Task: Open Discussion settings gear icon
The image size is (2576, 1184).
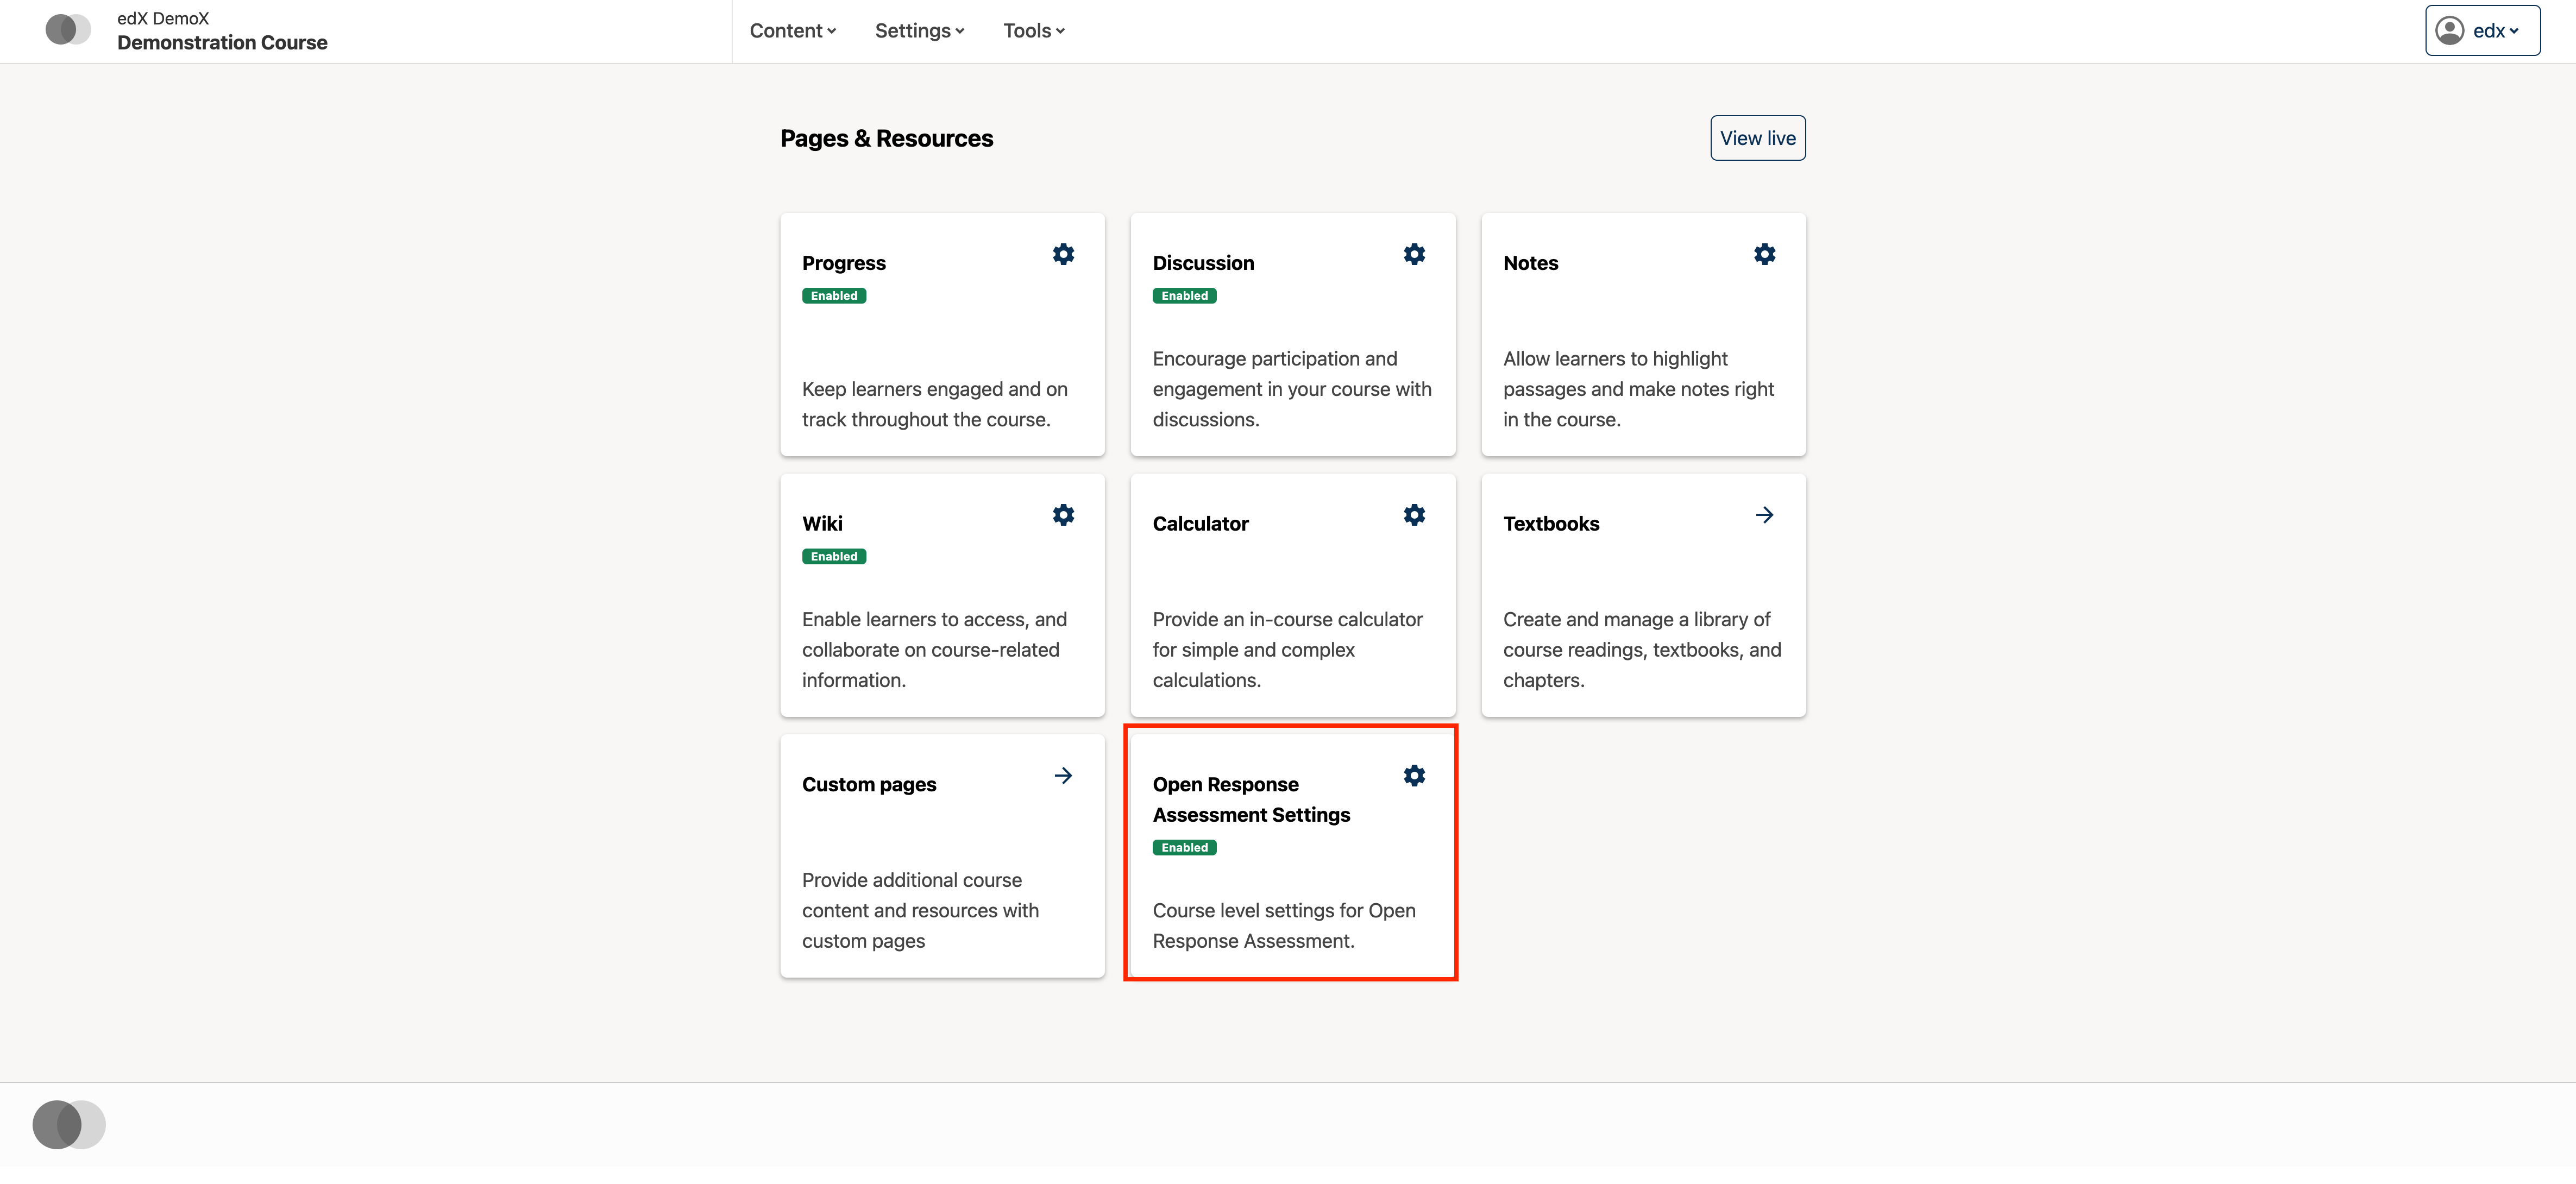Action: coord(1414,255)
